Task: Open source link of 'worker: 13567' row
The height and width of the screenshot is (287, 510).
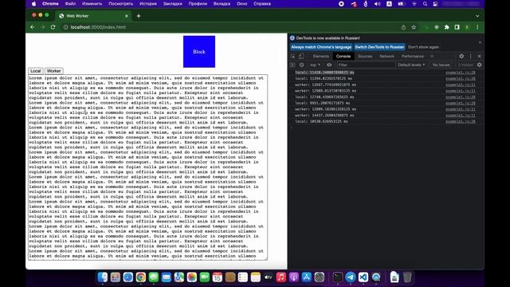Action: pos(461,85)
